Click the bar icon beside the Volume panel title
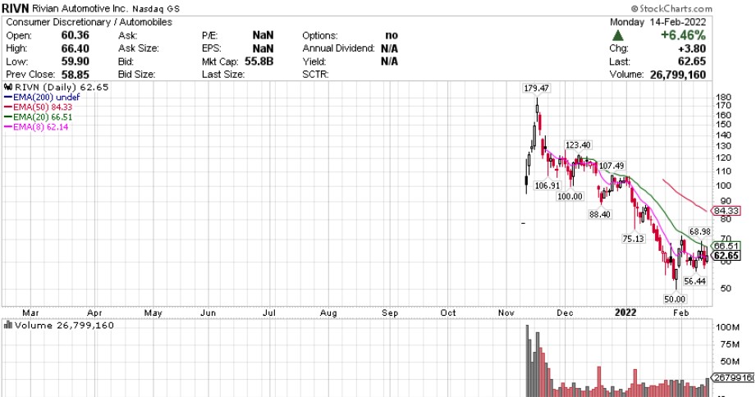The height and width of the screenshot is (397, 756). (8, 325)
